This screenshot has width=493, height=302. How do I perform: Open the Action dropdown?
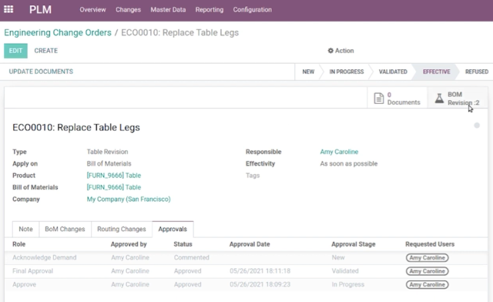coord(341,51)
